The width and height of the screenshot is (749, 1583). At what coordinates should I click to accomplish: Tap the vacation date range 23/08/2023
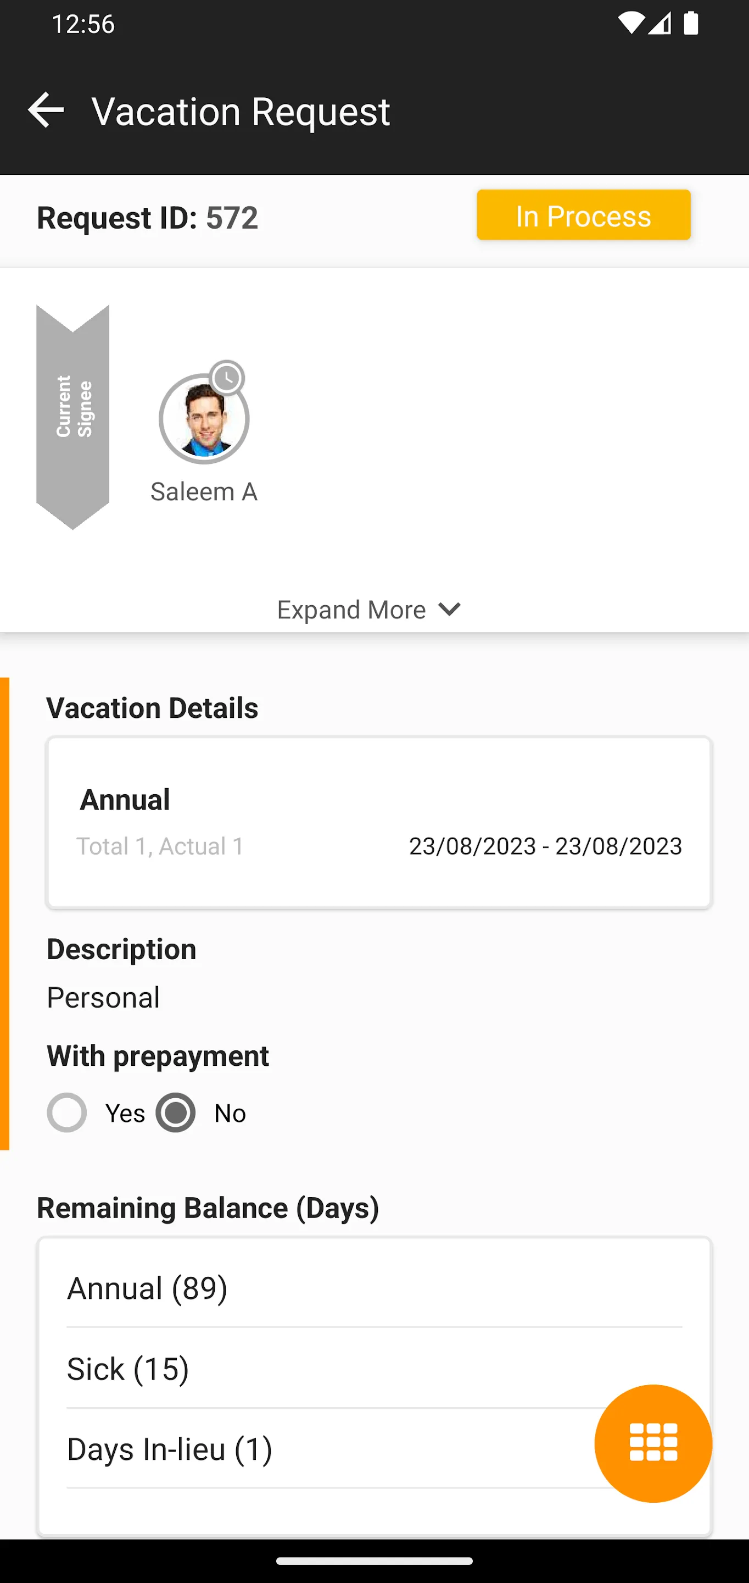[x=545, y=846]
